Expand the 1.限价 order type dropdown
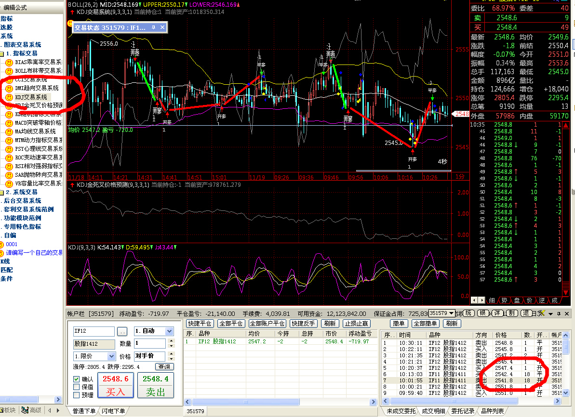The height and width of the screenshot is (417, 575). pos(111,356)
